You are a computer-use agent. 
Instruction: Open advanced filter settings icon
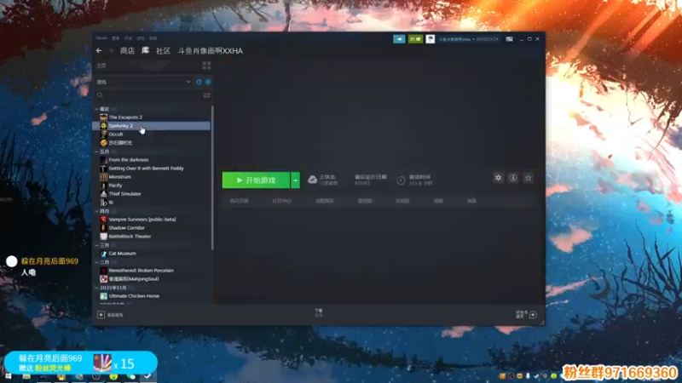(206, 95)
